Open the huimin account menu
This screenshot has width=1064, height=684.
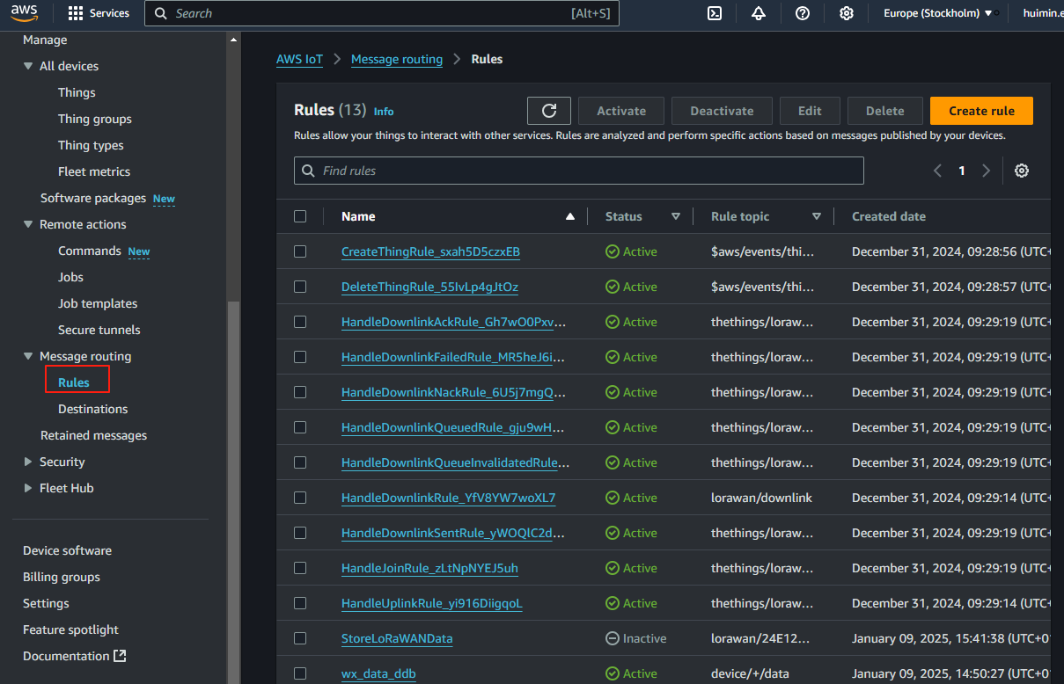tap(1043, 13)
